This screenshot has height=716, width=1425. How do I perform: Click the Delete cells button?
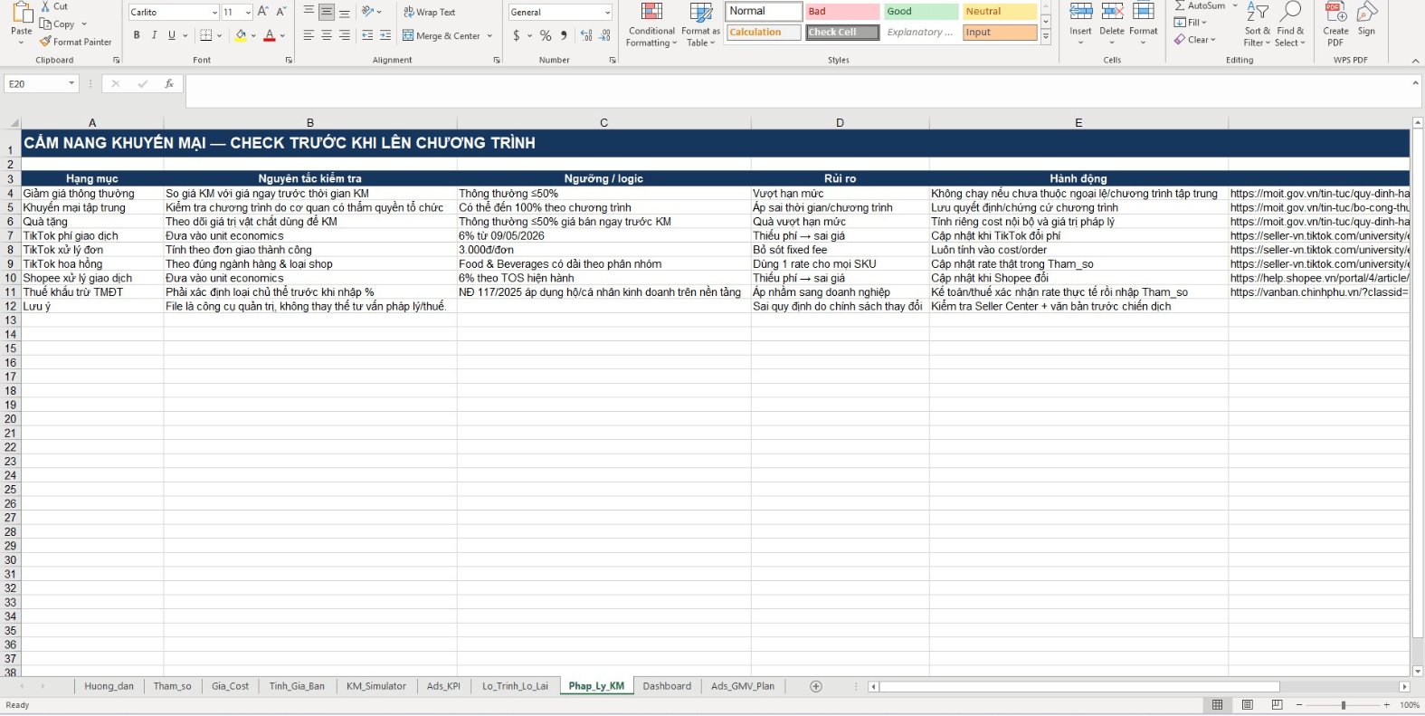pyautogui.click(x=1112, y=24)
